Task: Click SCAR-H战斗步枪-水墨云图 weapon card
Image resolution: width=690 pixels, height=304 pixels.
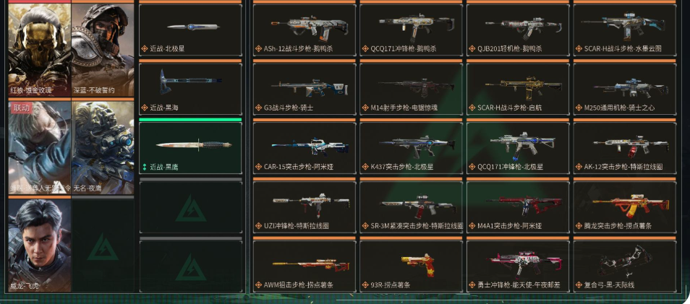Action: 624,30
